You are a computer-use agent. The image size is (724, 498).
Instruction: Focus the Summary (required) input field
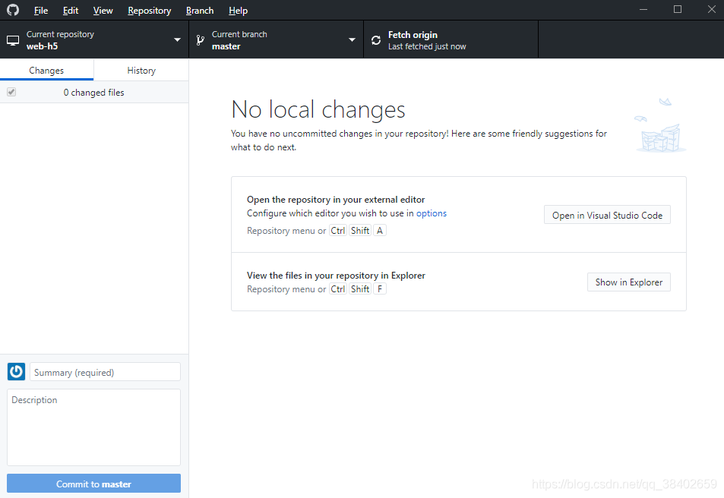(105, 372)
